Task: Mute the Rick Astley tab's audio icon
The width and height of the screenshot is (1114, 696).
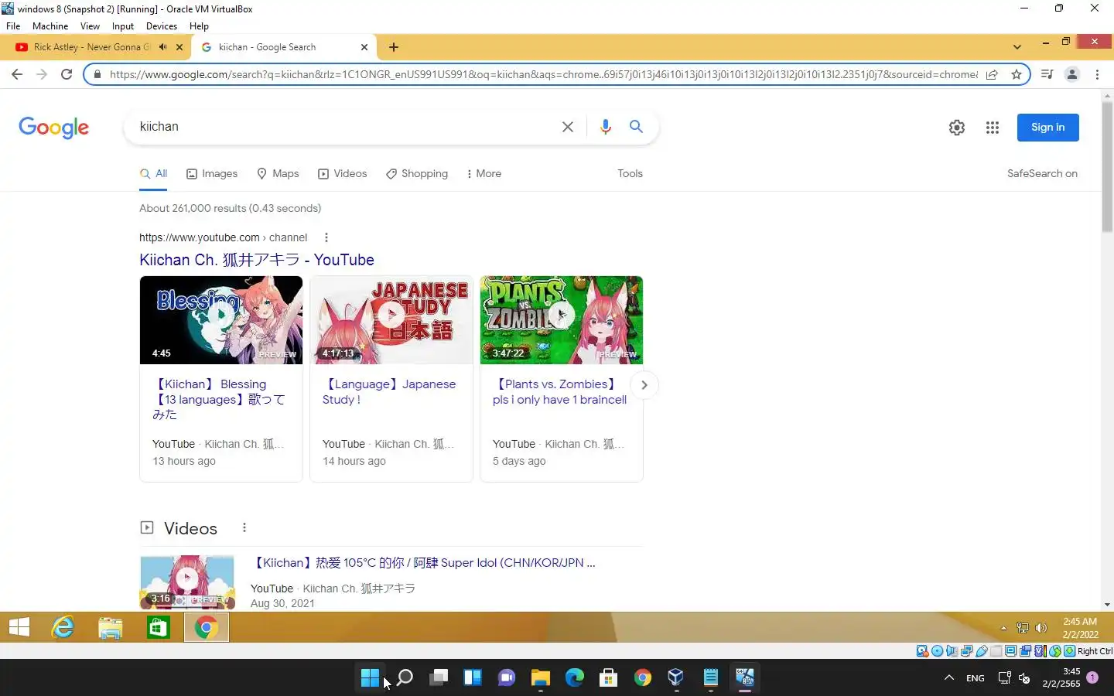Action: click(x=163, y=47)
